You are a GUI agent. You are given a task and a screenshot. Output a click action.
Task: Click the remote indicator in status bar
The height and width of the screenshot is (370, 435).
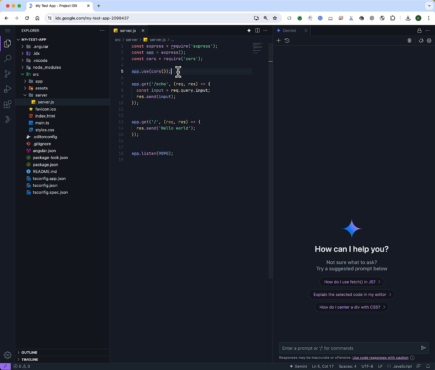tap(5, 366)
